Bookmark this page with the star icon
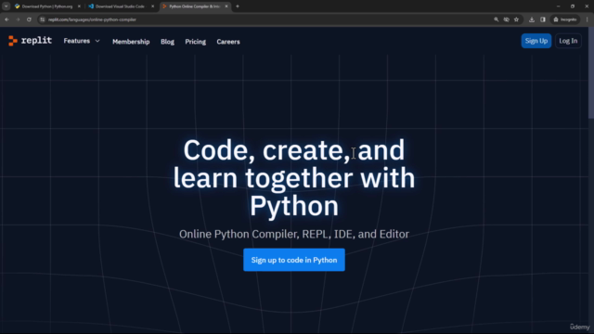 tap(516, 19)
